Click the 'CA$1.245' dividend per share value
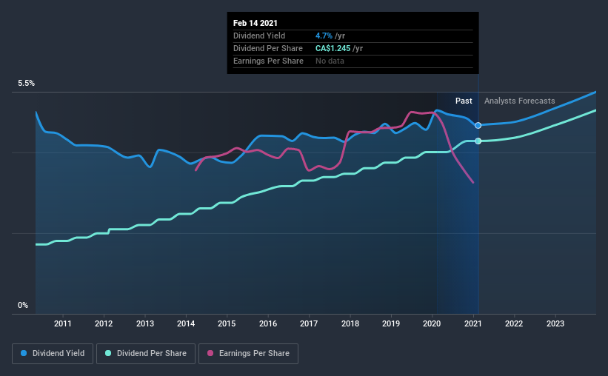The height and width of the screenshot is (376, 608). (333, 48)
